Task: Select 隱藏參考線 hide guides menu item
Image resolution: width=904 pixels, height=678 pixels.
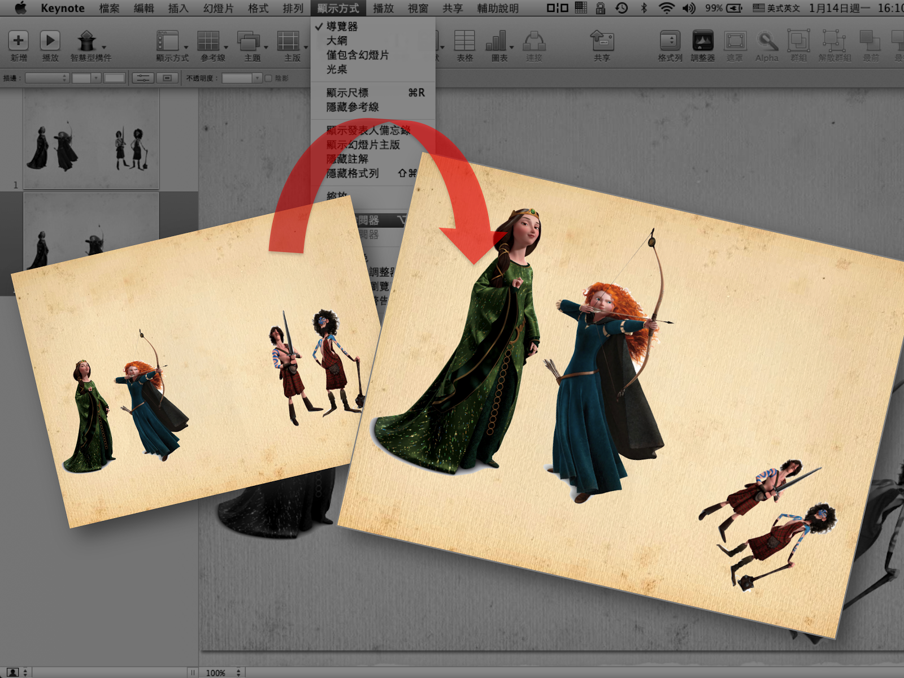Action: [373, 107]
